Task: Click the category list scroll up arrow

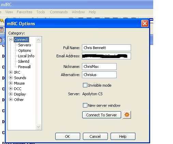Action: pos(38,40)
